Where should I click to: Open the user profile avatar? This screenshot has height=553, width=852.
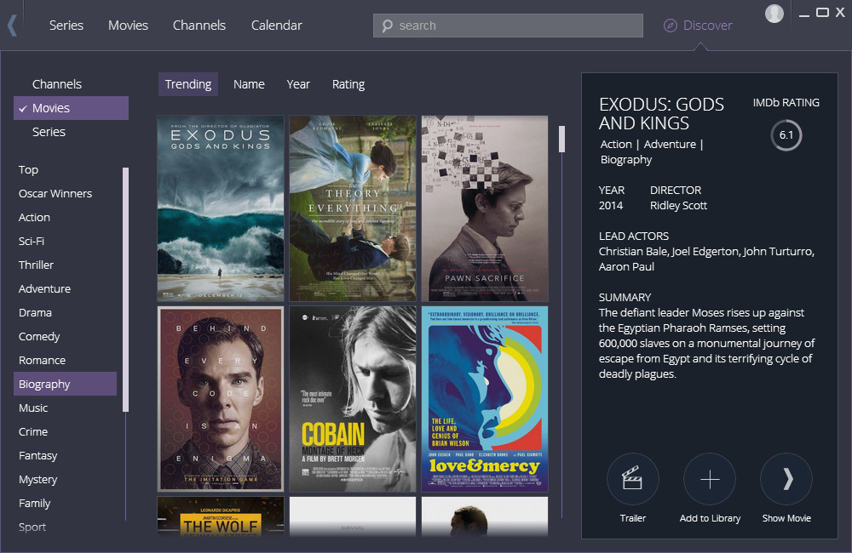click(x=774, y=14)
